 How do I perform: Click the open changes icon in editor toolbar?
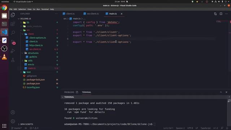click(x=215, y=14)
